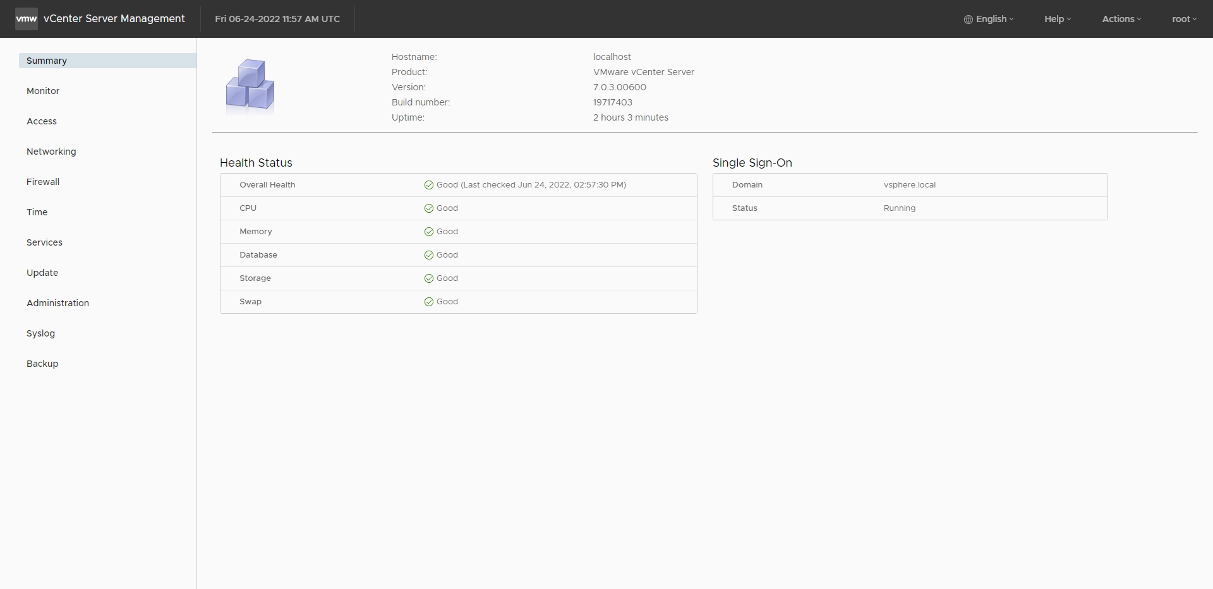Click the Swap Good status check icon
Viewport: 1213px width, 589px height.
(x=429, y=302)
